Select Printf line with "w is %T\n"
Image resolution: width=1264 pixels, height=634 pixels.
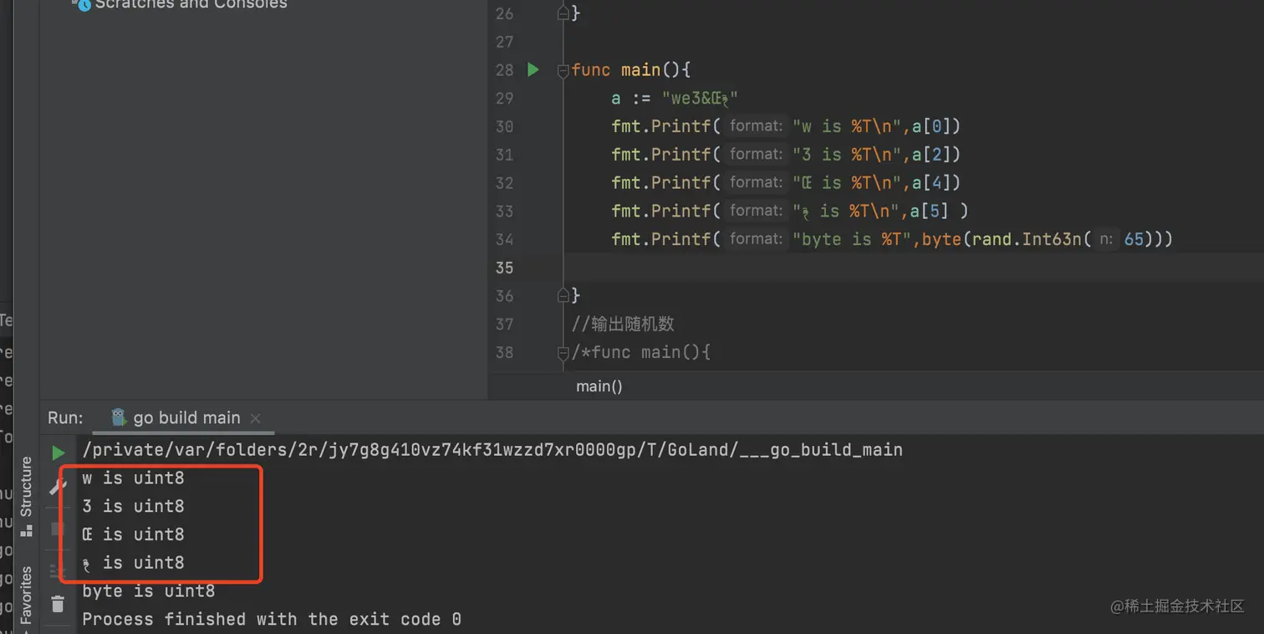click(786, 126)
